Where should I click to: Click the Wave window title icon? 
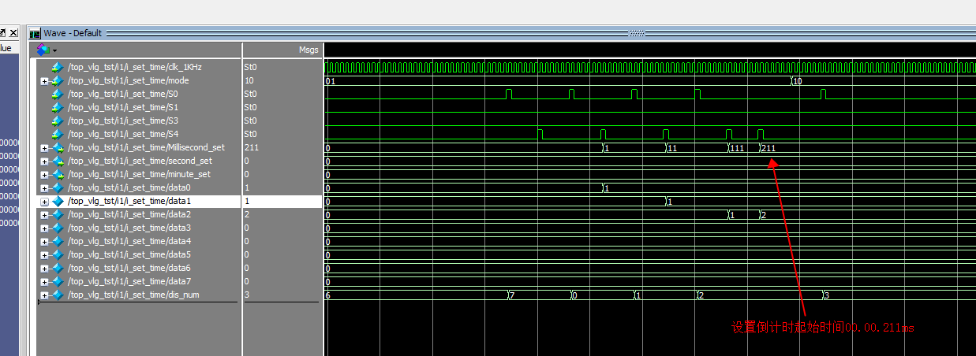[x=35, y=33]
